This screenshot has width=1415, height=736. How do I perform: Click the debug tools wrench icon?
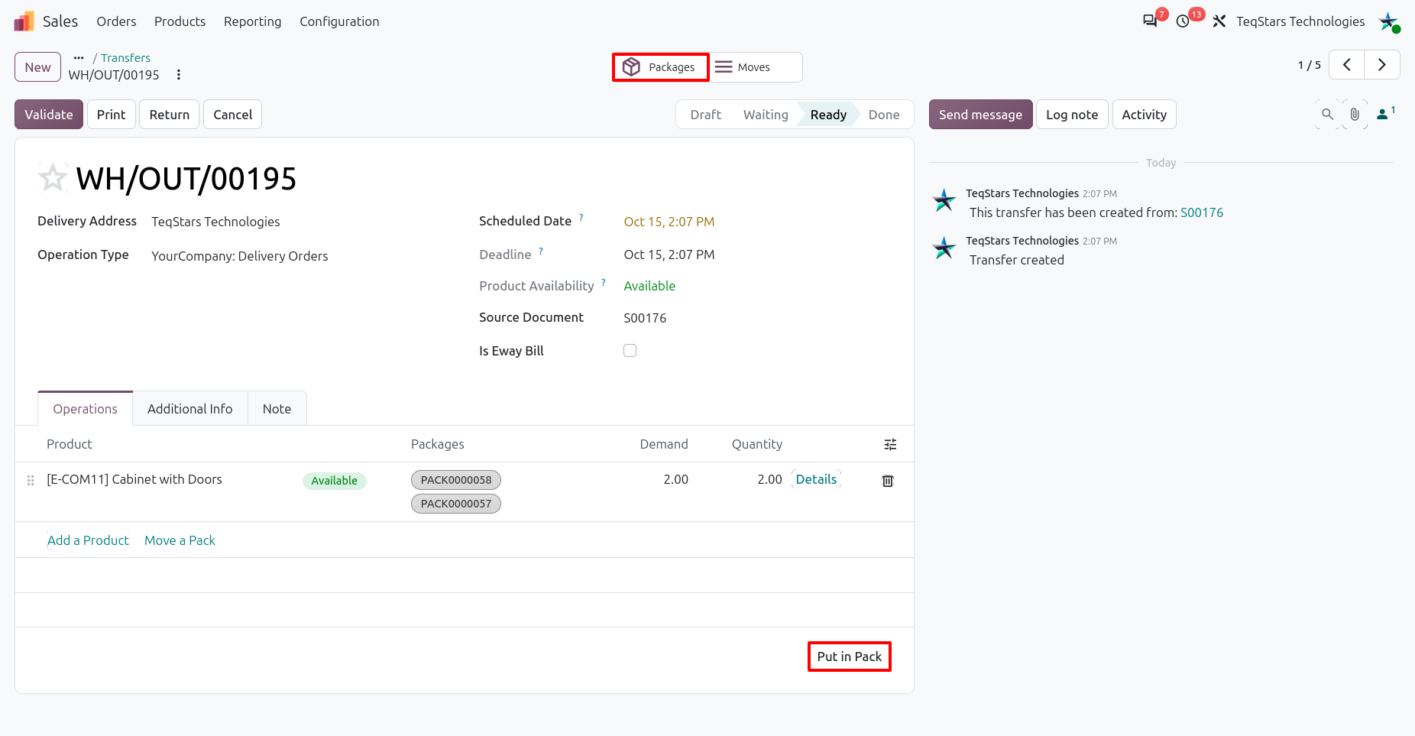[1219, 21]
